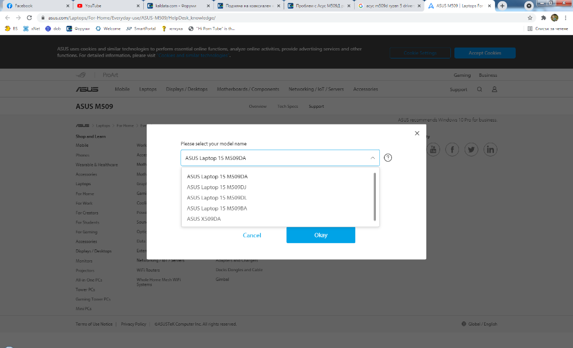Screen dimensions: 573x348
Task: Click the ROG logo icon
Action: click(81, 75)
